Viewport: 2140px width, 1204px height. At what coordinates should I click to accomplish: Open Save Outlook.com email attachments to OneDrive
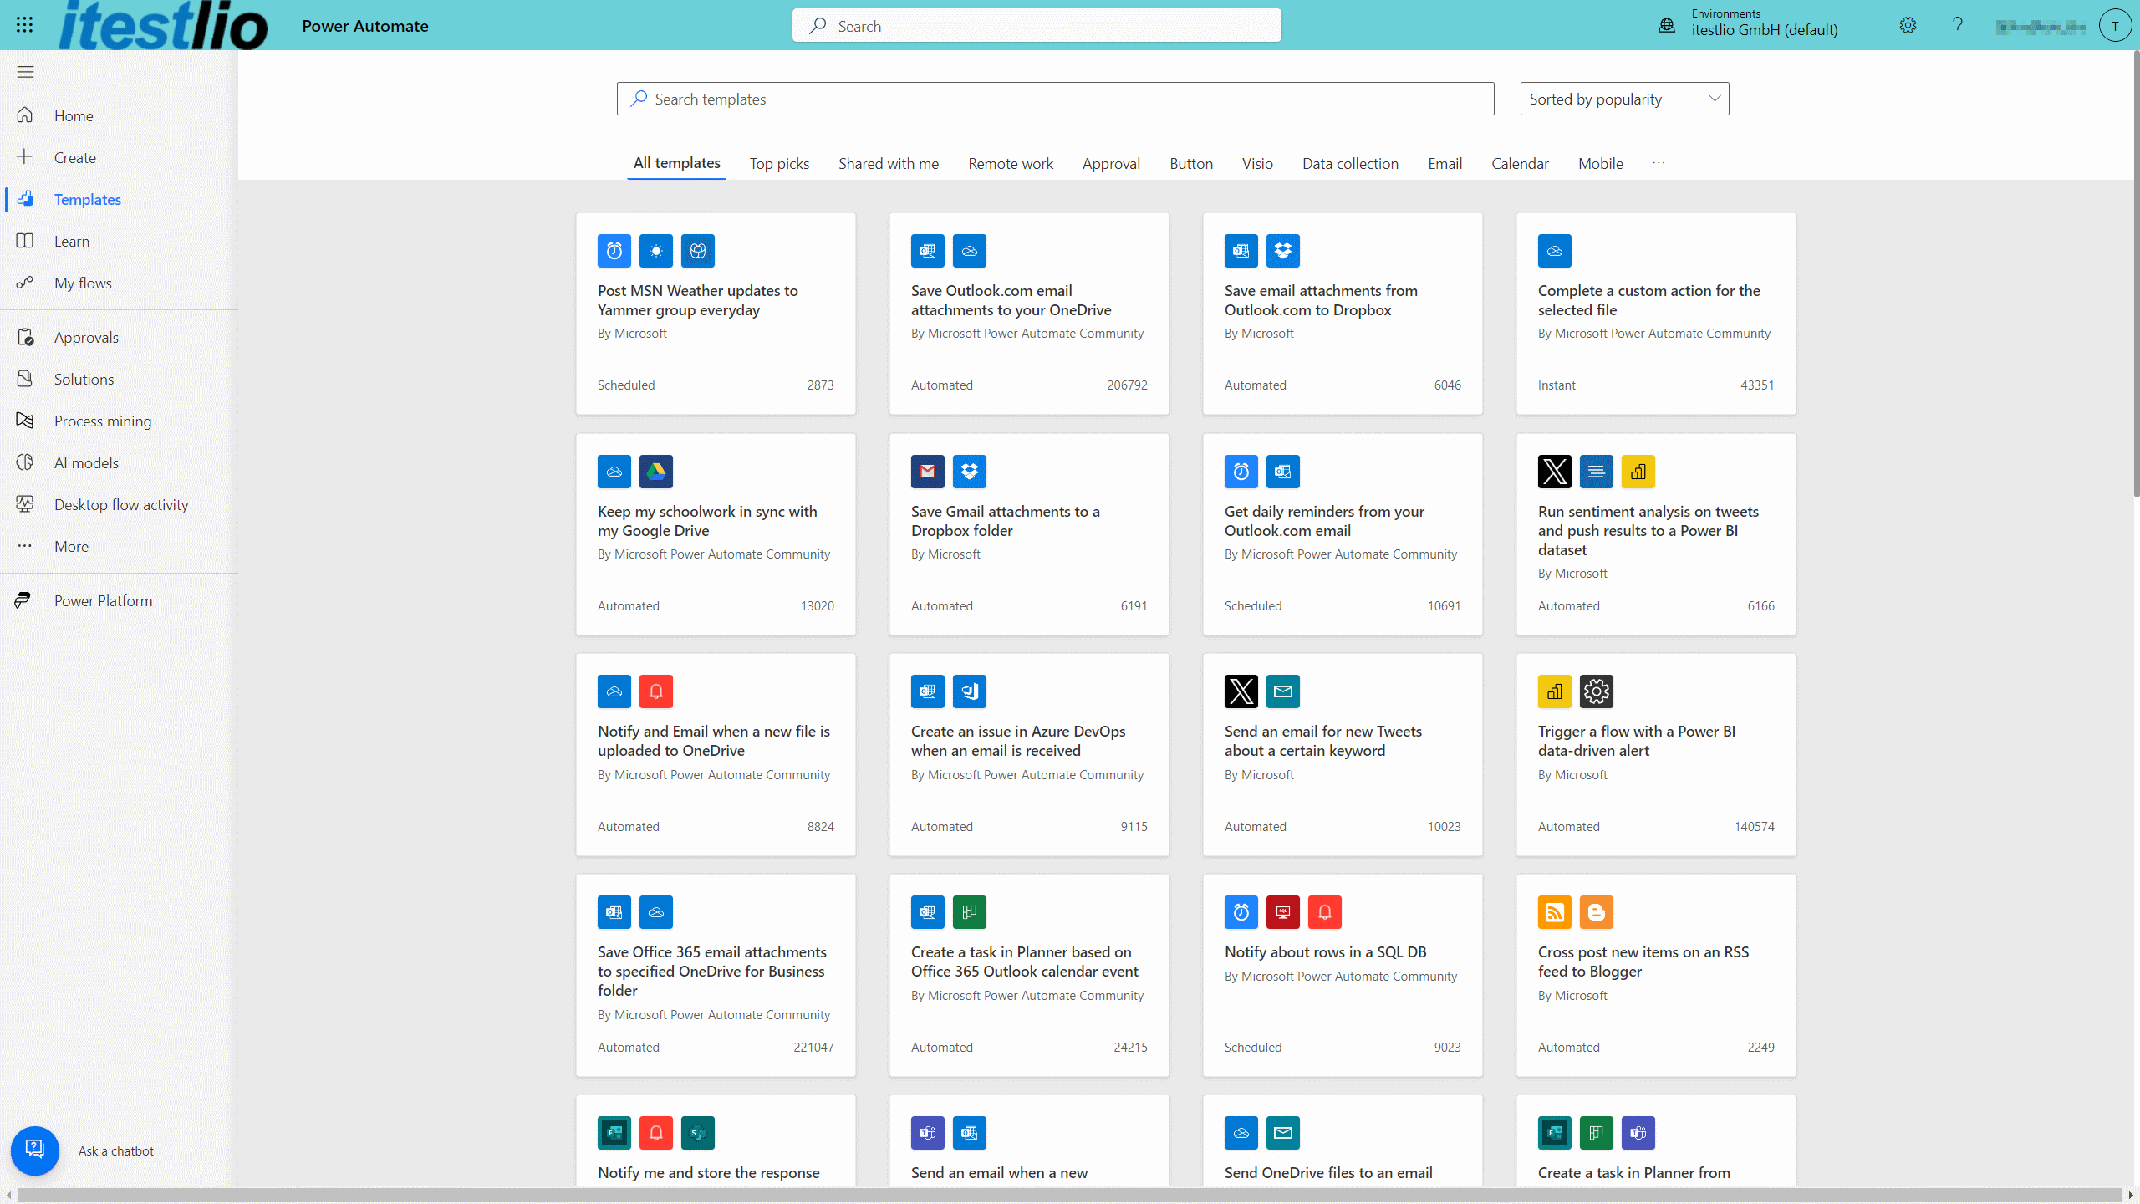pyautogui.click(x=1029, y=314)
